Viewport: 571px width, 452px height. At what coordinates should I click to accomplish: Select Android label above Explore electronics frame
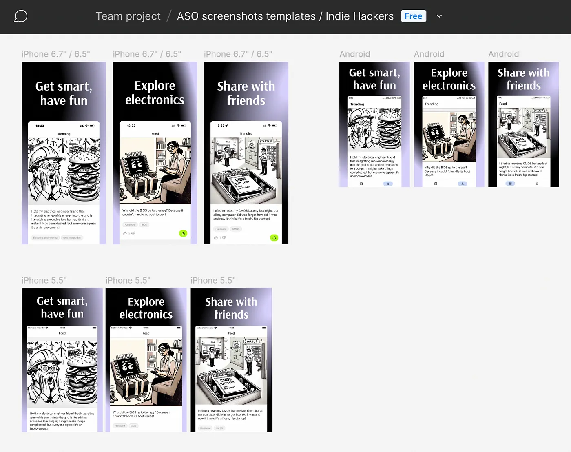[429, 54]
